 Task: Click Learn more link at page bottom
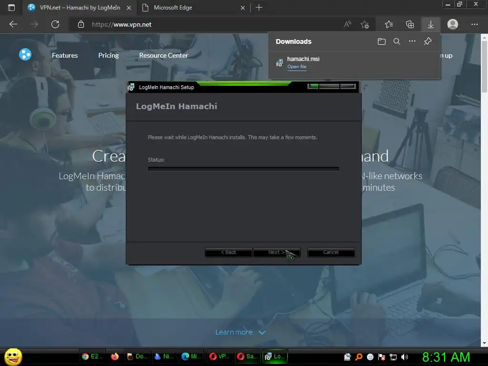pos(234,332)
